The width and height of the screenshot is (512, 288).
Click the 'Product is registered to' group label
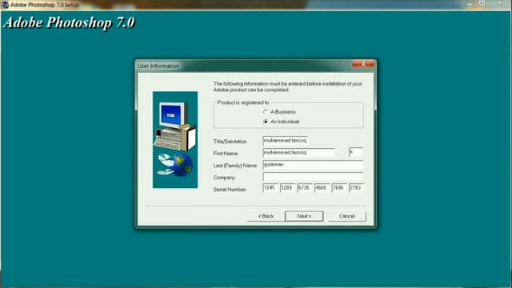point(243,102)
